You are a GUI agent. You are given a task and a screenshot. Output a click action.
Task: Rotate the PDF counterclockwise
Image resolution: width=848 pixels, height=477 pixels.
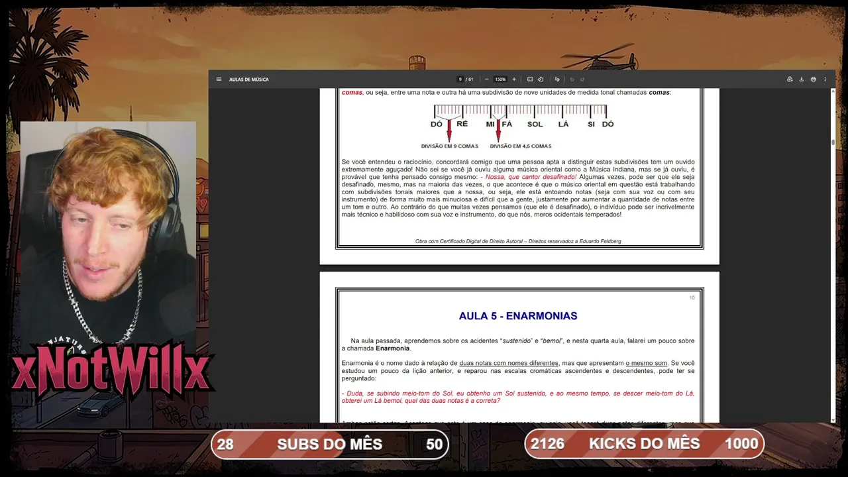point(541,79)
